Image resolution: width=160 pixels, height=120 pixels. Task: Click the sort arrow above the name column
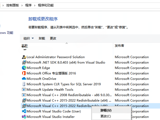(67, 43)
